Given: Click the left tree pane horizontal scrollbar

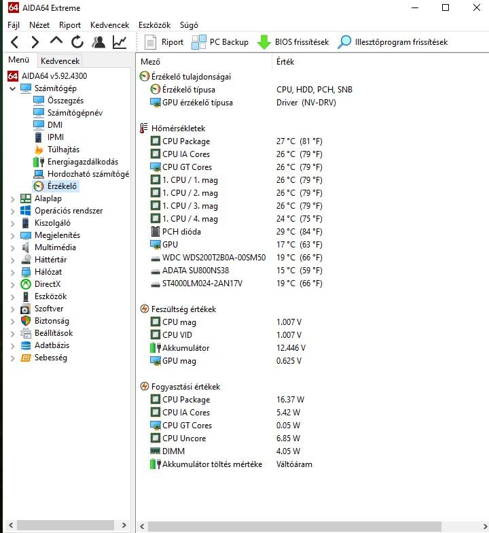Looking at the screenshot, I should [x=65, y=525].
